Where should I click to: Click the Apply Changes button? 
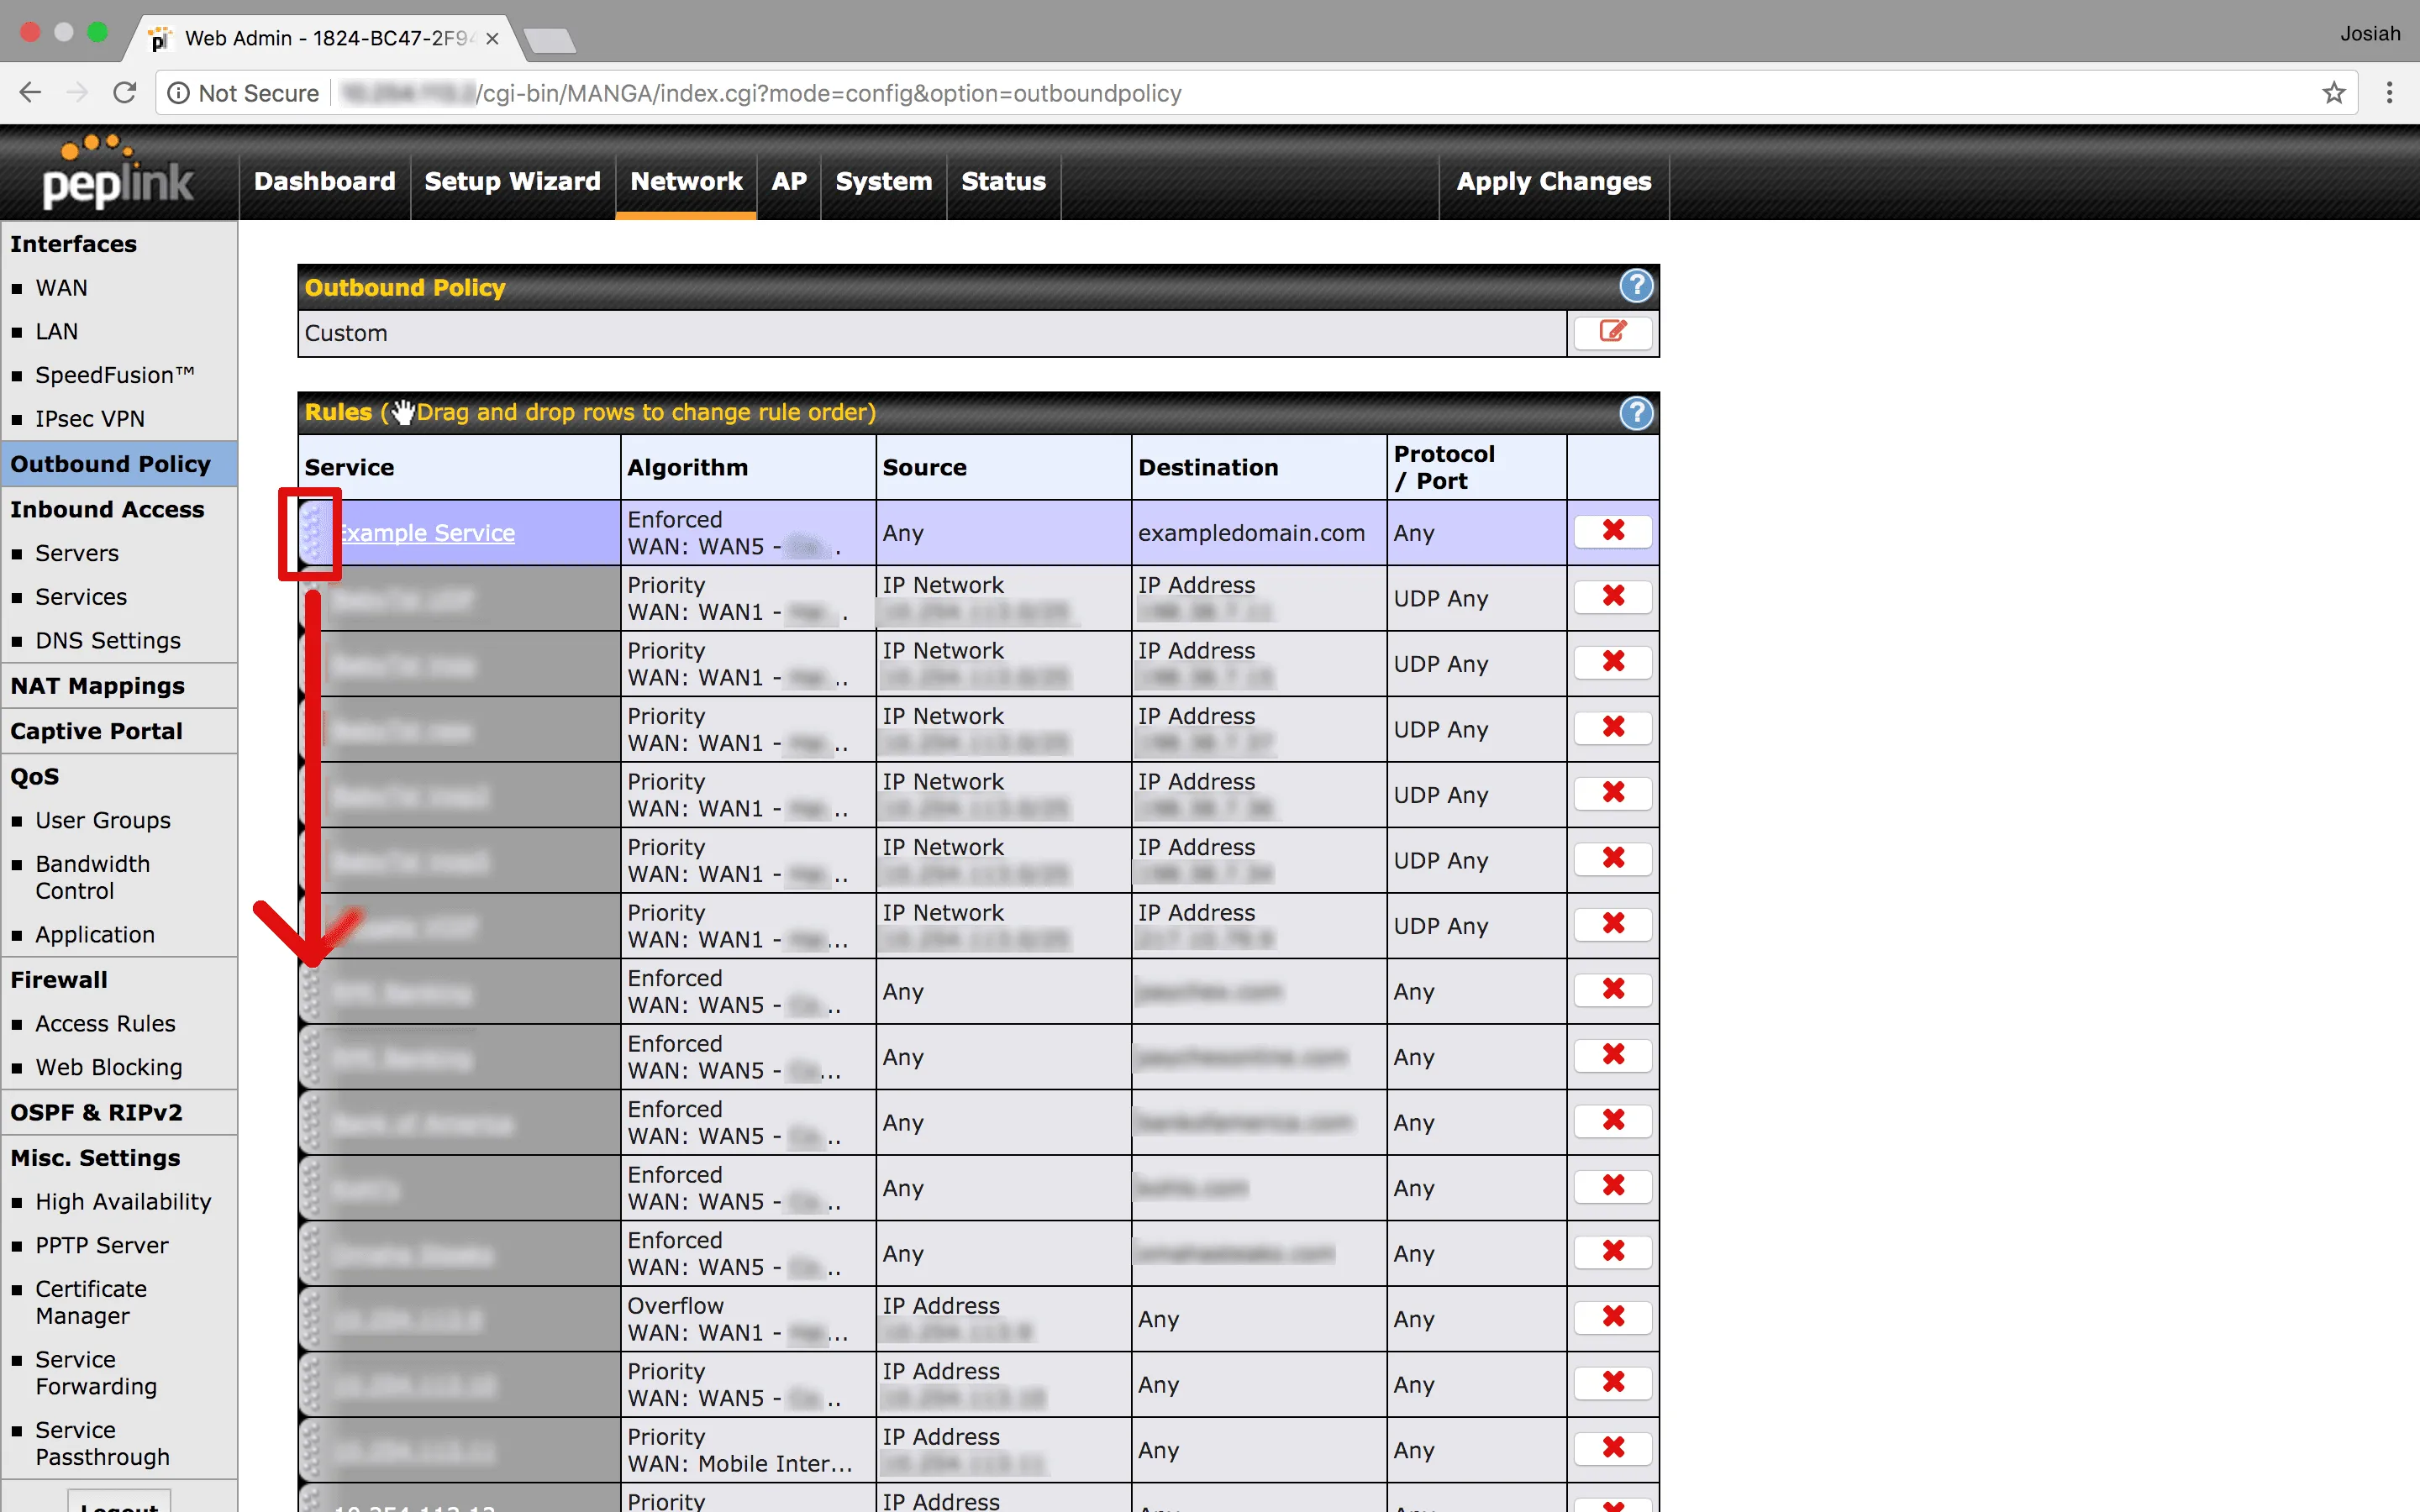[x=1553, y=181]
